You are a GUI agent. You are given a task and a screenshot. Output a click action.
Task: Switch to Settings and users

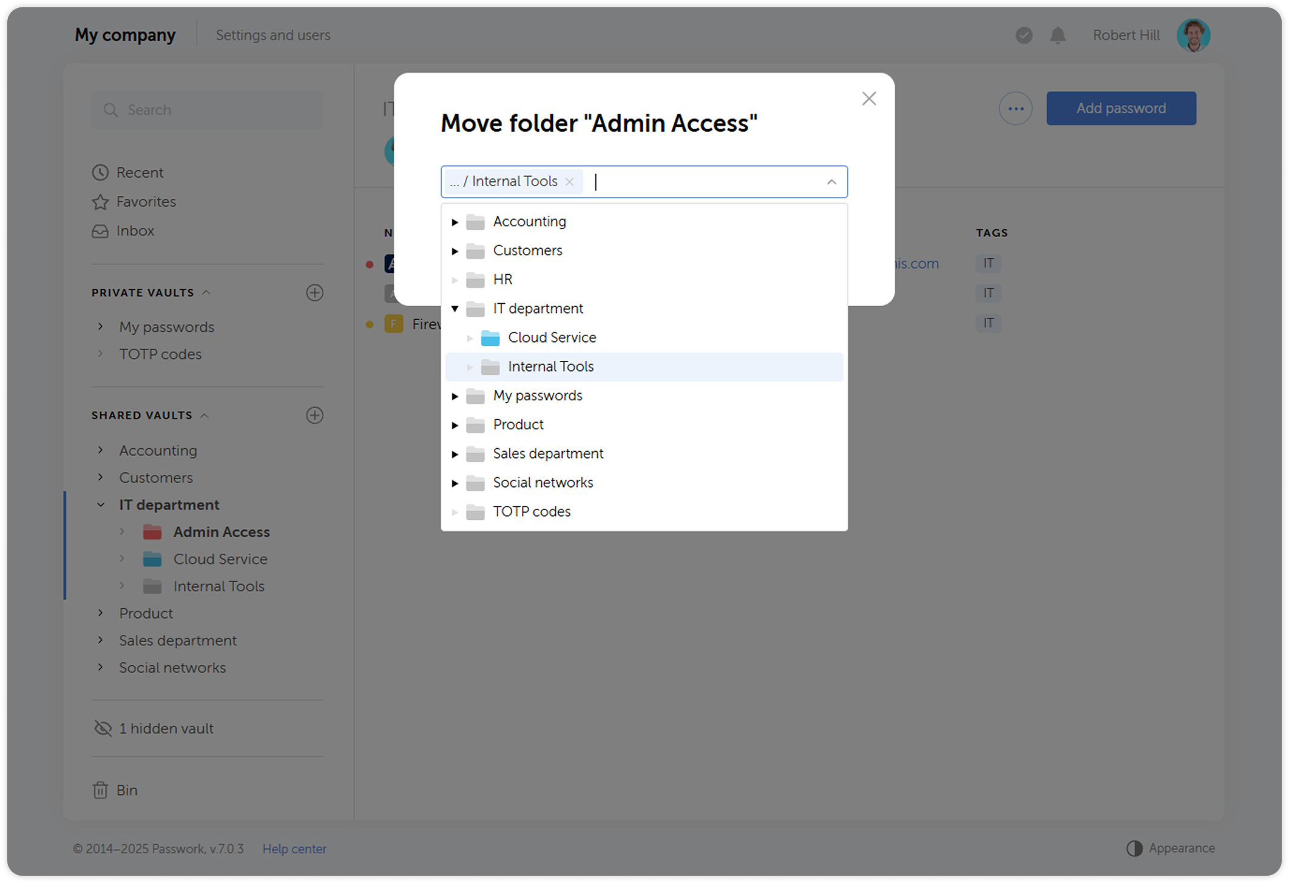[x=273, y=35]
